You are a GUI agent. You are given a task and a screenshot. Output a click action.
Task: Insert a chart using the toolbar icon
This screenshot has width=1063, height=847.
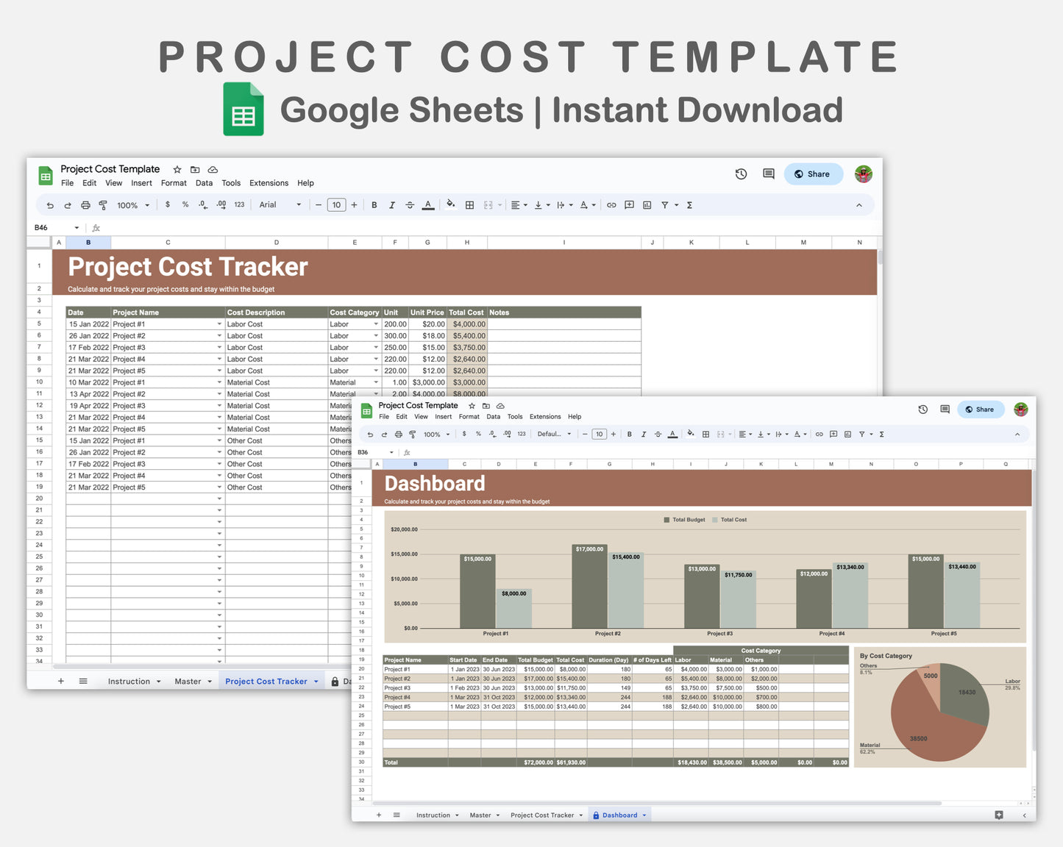click(x=647, y=205)
